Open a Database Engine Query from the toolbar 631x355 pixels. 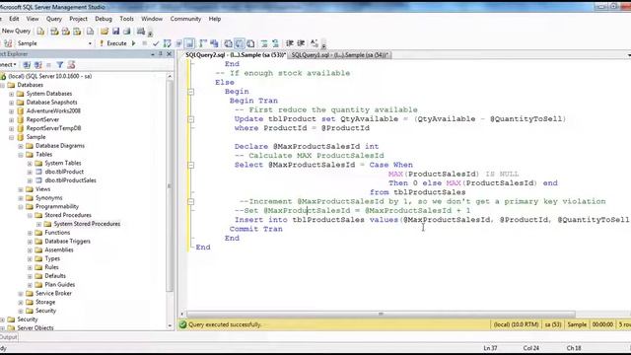coord(40,31)
